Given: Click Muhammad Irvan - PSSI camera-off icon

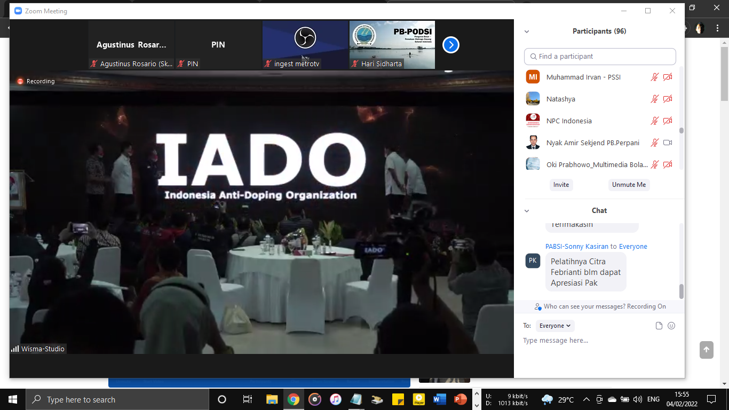Looking at the screenshot, I should coord(668,77).
